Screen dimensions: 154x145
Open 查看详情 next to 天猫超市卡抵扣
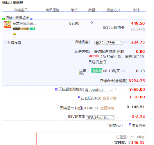[x=107, y=108]
